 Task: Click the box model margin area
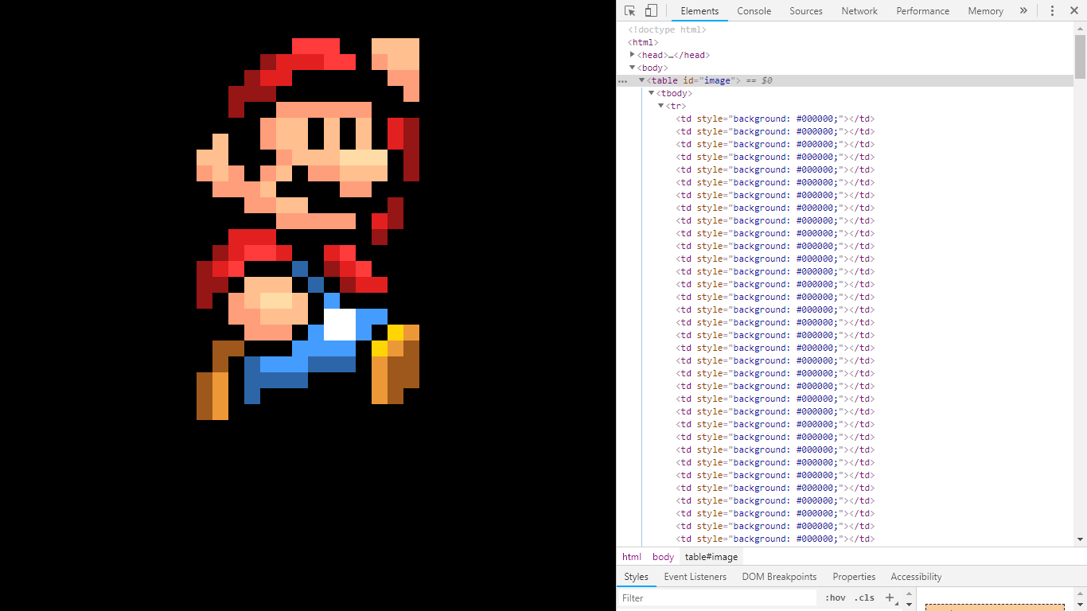click(995, 607)
